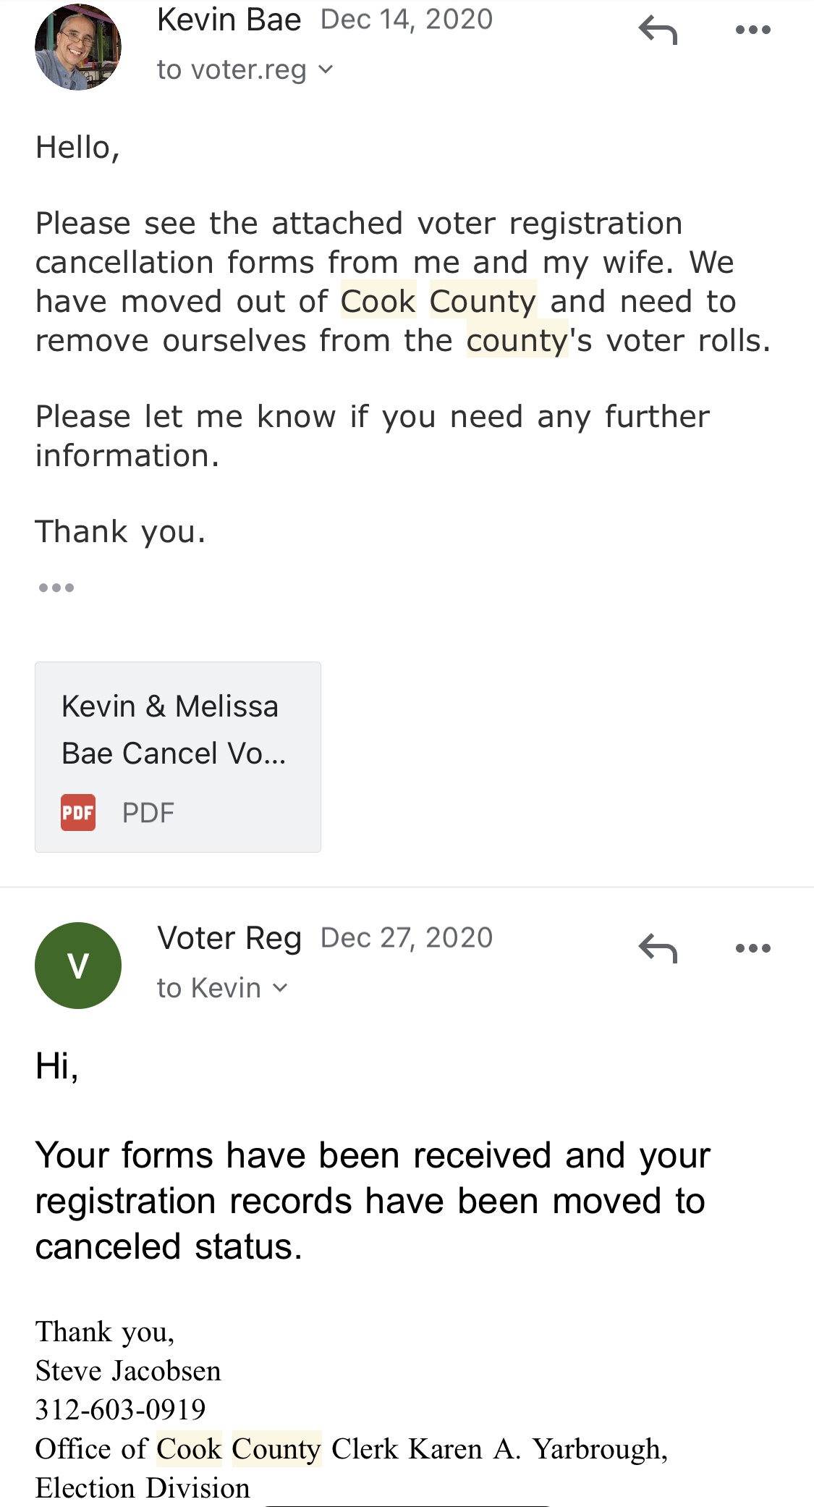Tap the Kevin Bae sender name
Image resolution: width=814 pixels, height=1507 pixels.
[229, 20]
